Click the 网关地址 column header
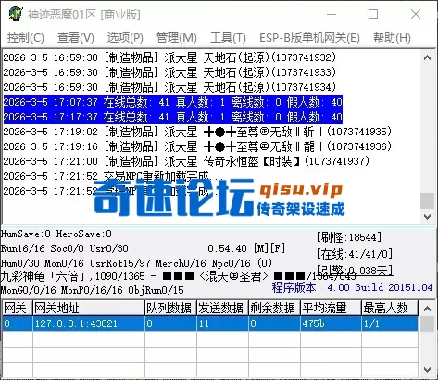 coord(89,308)
